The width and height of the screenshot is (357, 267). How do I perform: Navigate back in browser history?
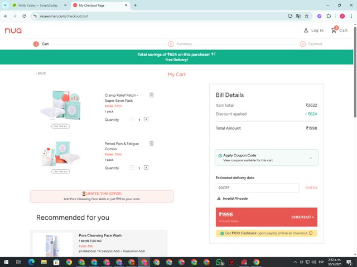point(6,16)
